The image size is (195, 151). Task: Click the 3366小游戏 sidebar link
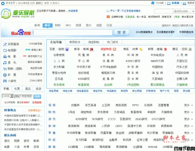(36, 81)
